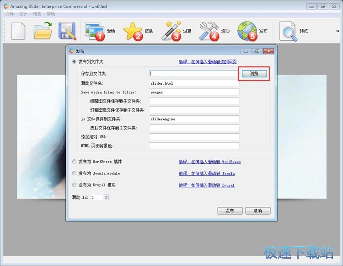Open the WordPress tutorial link
343x266 pixels.
(210, 162)
